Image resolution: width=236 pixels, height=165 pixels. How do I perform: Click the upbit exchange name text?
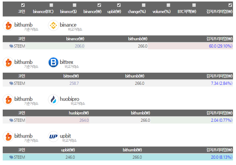65,136
